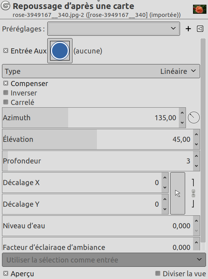Toggle the Aperçu preview checkbox
The width and height of the screenshot is (208, 279).
pyautogui.click(x=6, y=273)
